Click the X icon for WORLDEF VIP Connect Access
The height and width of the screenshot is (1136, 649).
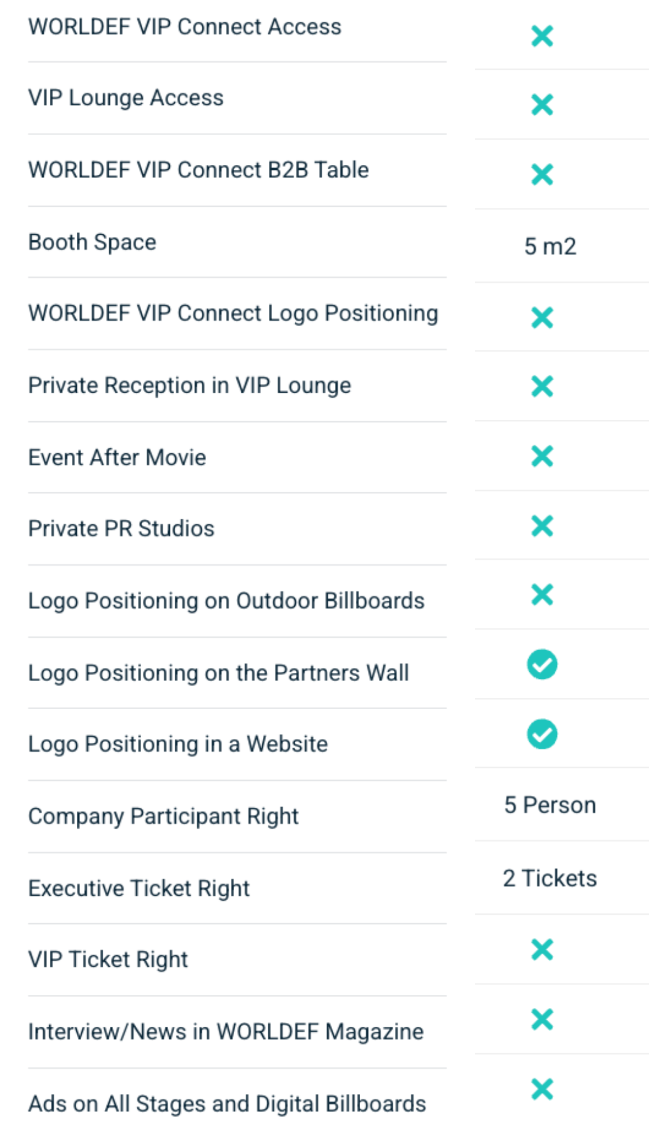542,36
